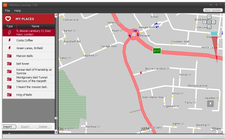Image resolution: width=225 pixels, height=139 pixels.
Task: Click the Pennyroyal Ave map label
Action: pos(198,86)
